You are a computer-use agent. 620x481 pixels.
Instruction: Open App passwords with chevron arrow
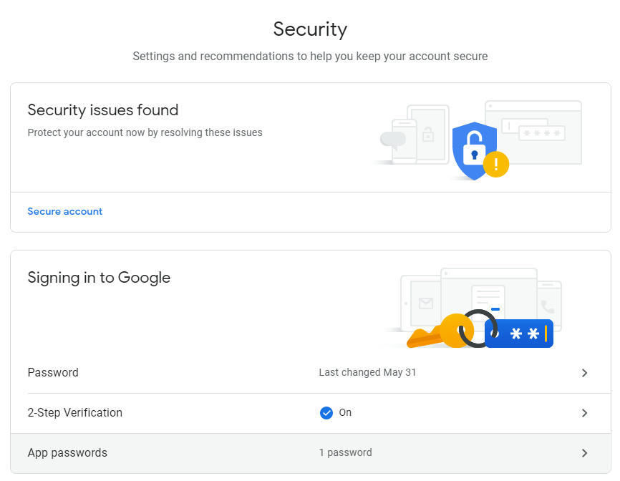584,453
